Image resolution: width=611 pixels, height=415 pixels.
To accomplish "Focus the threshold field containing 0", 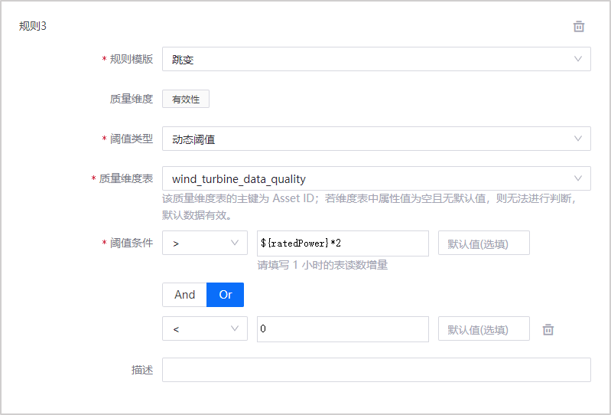I will (343, 329).
